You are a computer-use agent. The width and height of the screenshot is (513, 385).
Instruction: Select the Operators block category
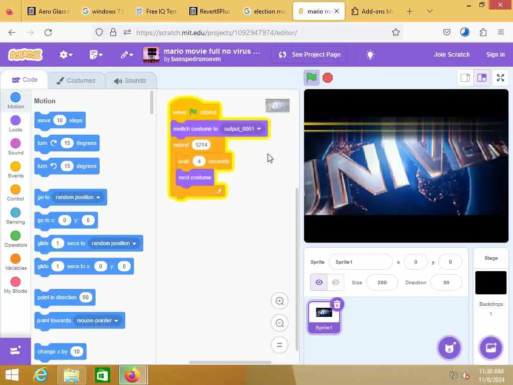pos(16,239)
